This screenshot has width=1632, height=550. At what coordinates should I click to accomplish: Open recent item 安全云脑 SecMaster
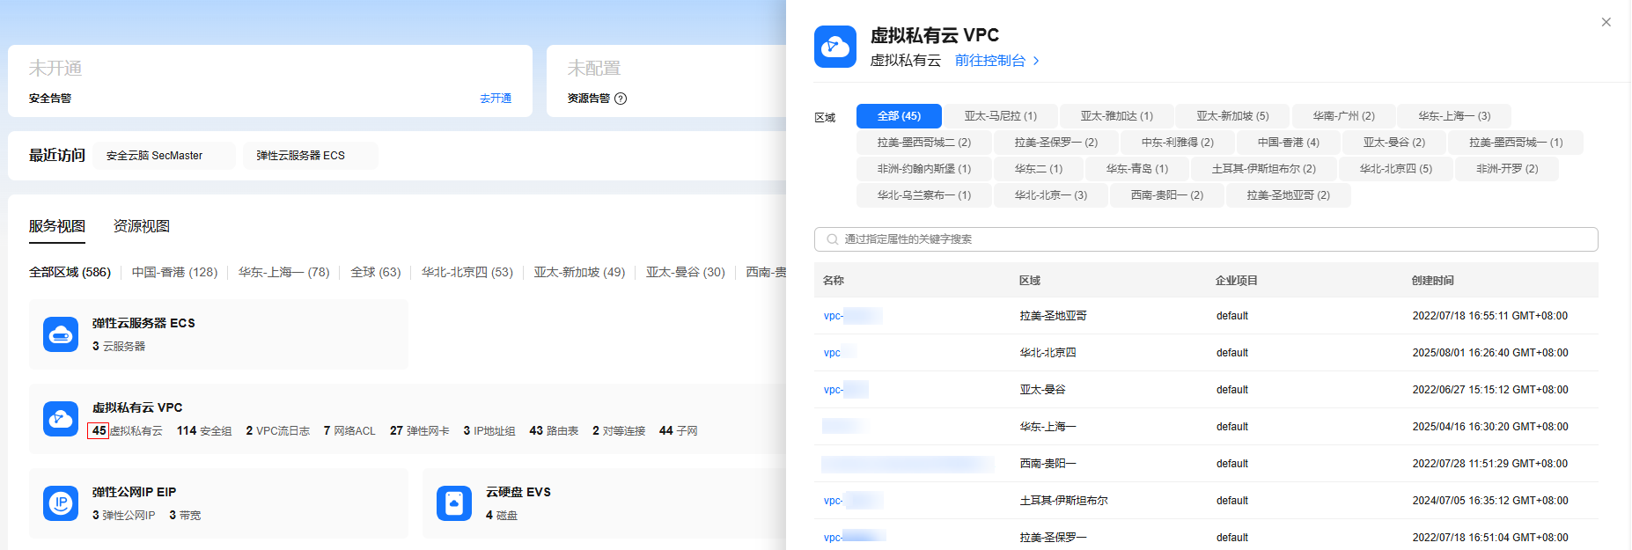coord(164,156)
